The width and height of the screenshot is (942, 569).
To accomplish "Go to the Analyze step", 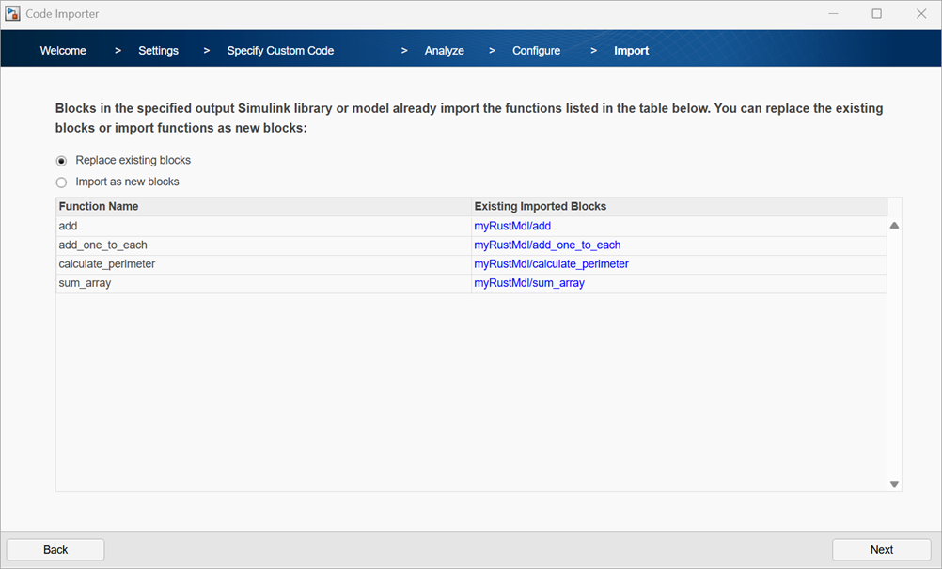I will (444, 50).
